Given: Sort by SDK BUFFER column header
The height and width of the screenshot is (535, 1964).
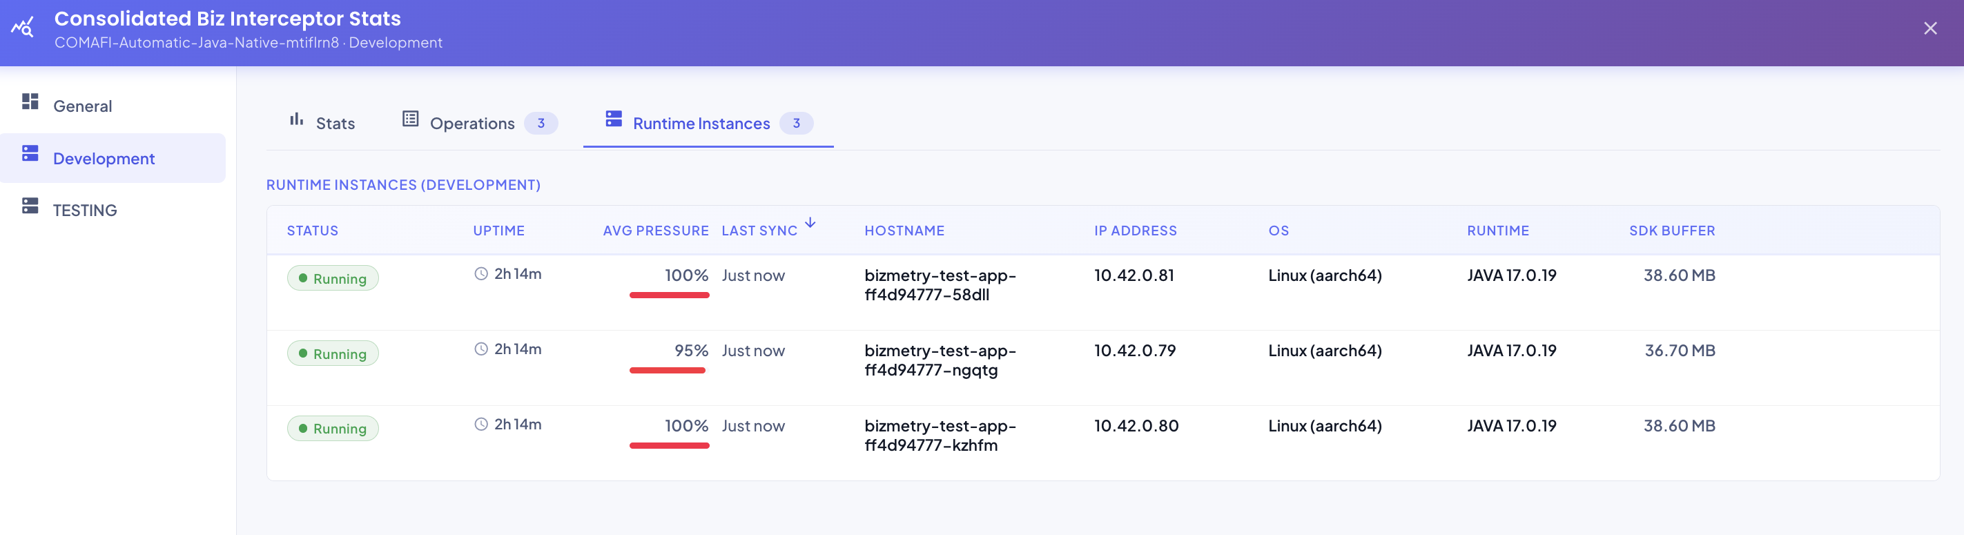Looking at the screenshot, I should (x=1672, y=230).
